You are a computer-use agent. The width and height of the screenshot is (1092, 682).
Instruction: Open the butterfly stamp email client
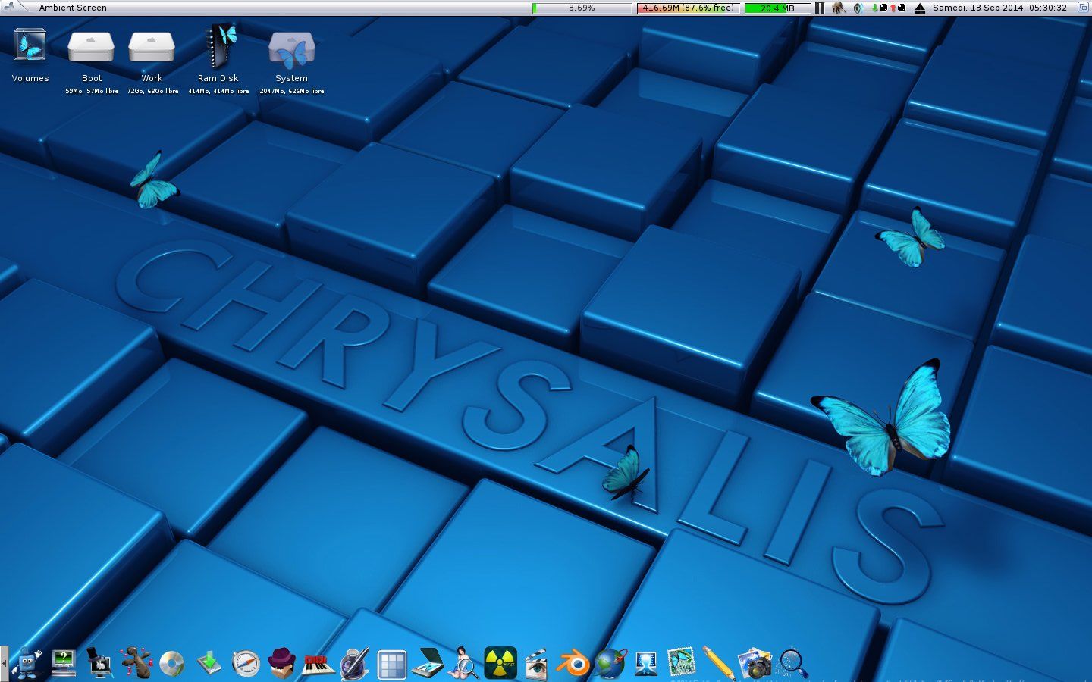(x=682, y=661)
